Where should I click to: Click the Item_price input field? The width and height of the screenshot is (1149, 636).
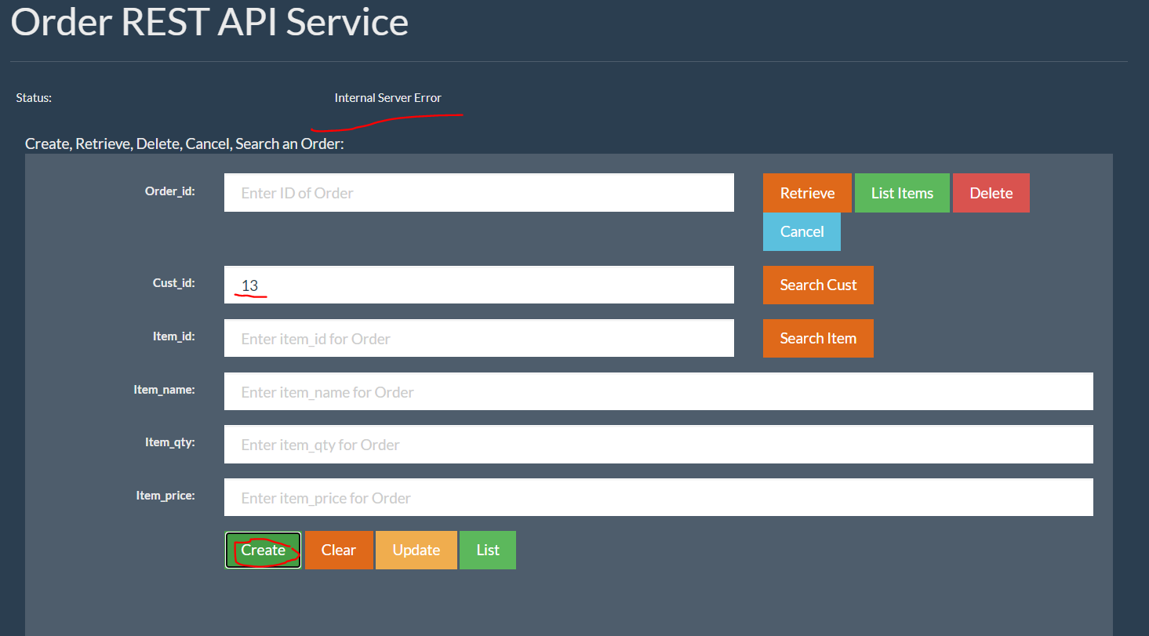pos(658,496)
